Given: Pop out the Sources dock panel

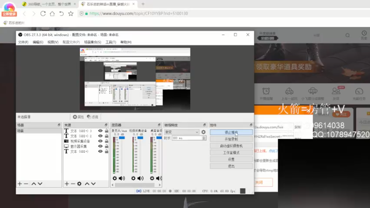Looking at the screenshot, I should (106, 125).
